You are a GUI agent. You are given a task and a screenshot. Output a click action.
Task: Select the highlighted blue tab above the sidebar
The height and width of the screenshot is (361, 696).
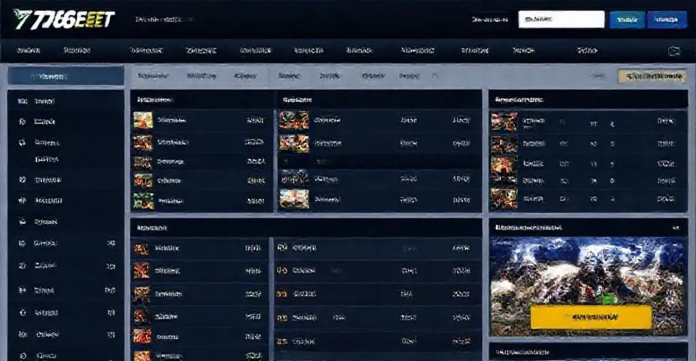pos(66,76)
